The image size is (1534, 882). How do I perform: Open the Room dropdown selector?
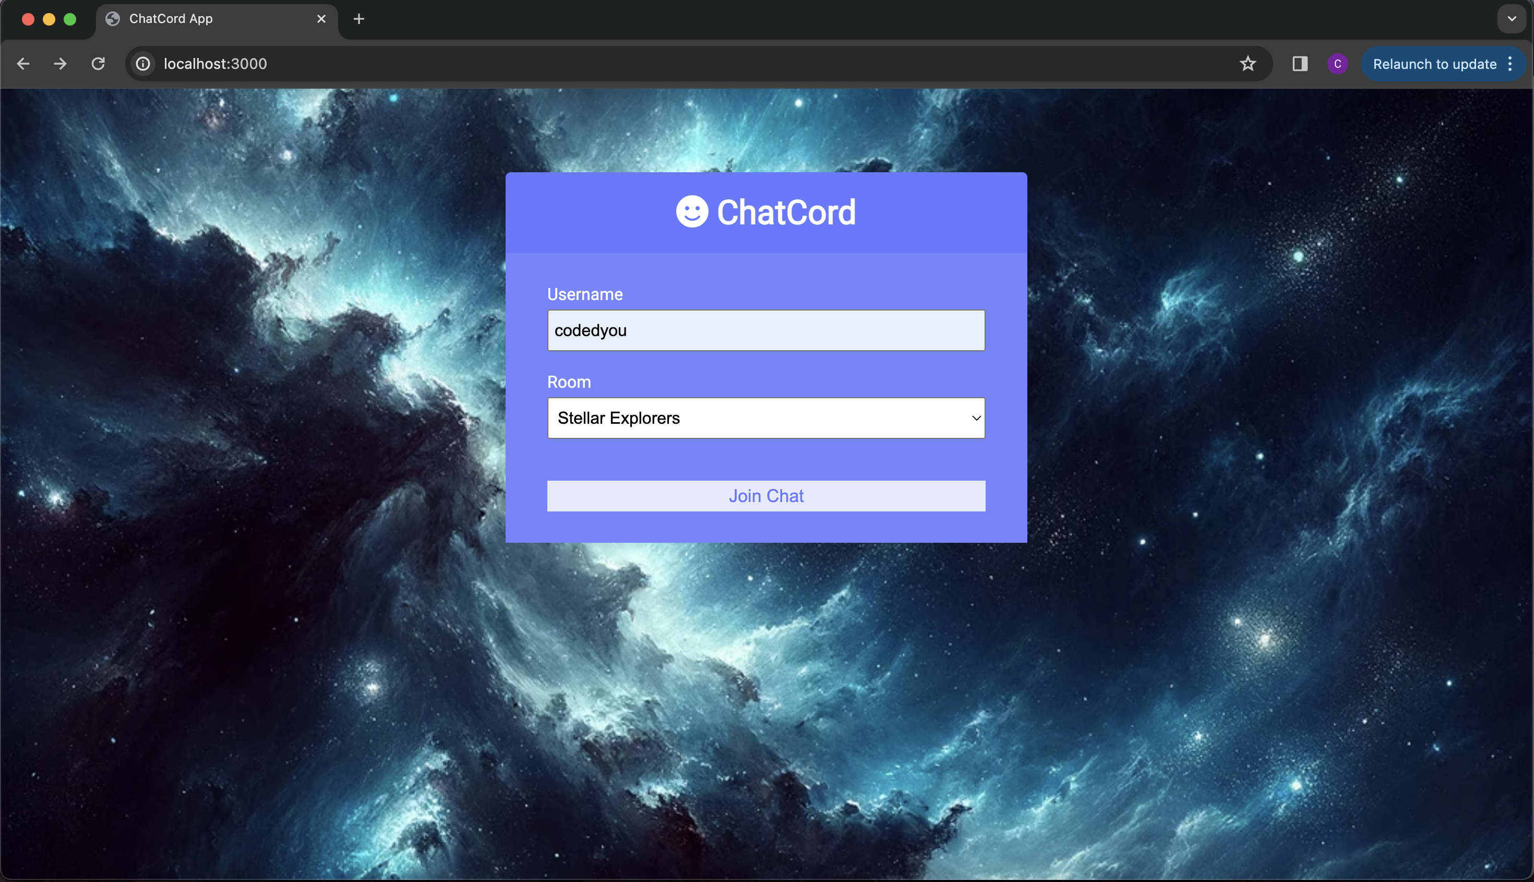[x=765, y=418]
